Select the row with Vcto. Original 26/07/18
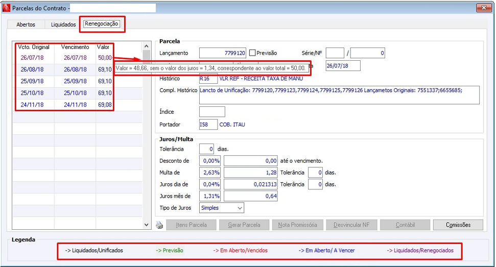496x267 pixels. click(78, 58)
